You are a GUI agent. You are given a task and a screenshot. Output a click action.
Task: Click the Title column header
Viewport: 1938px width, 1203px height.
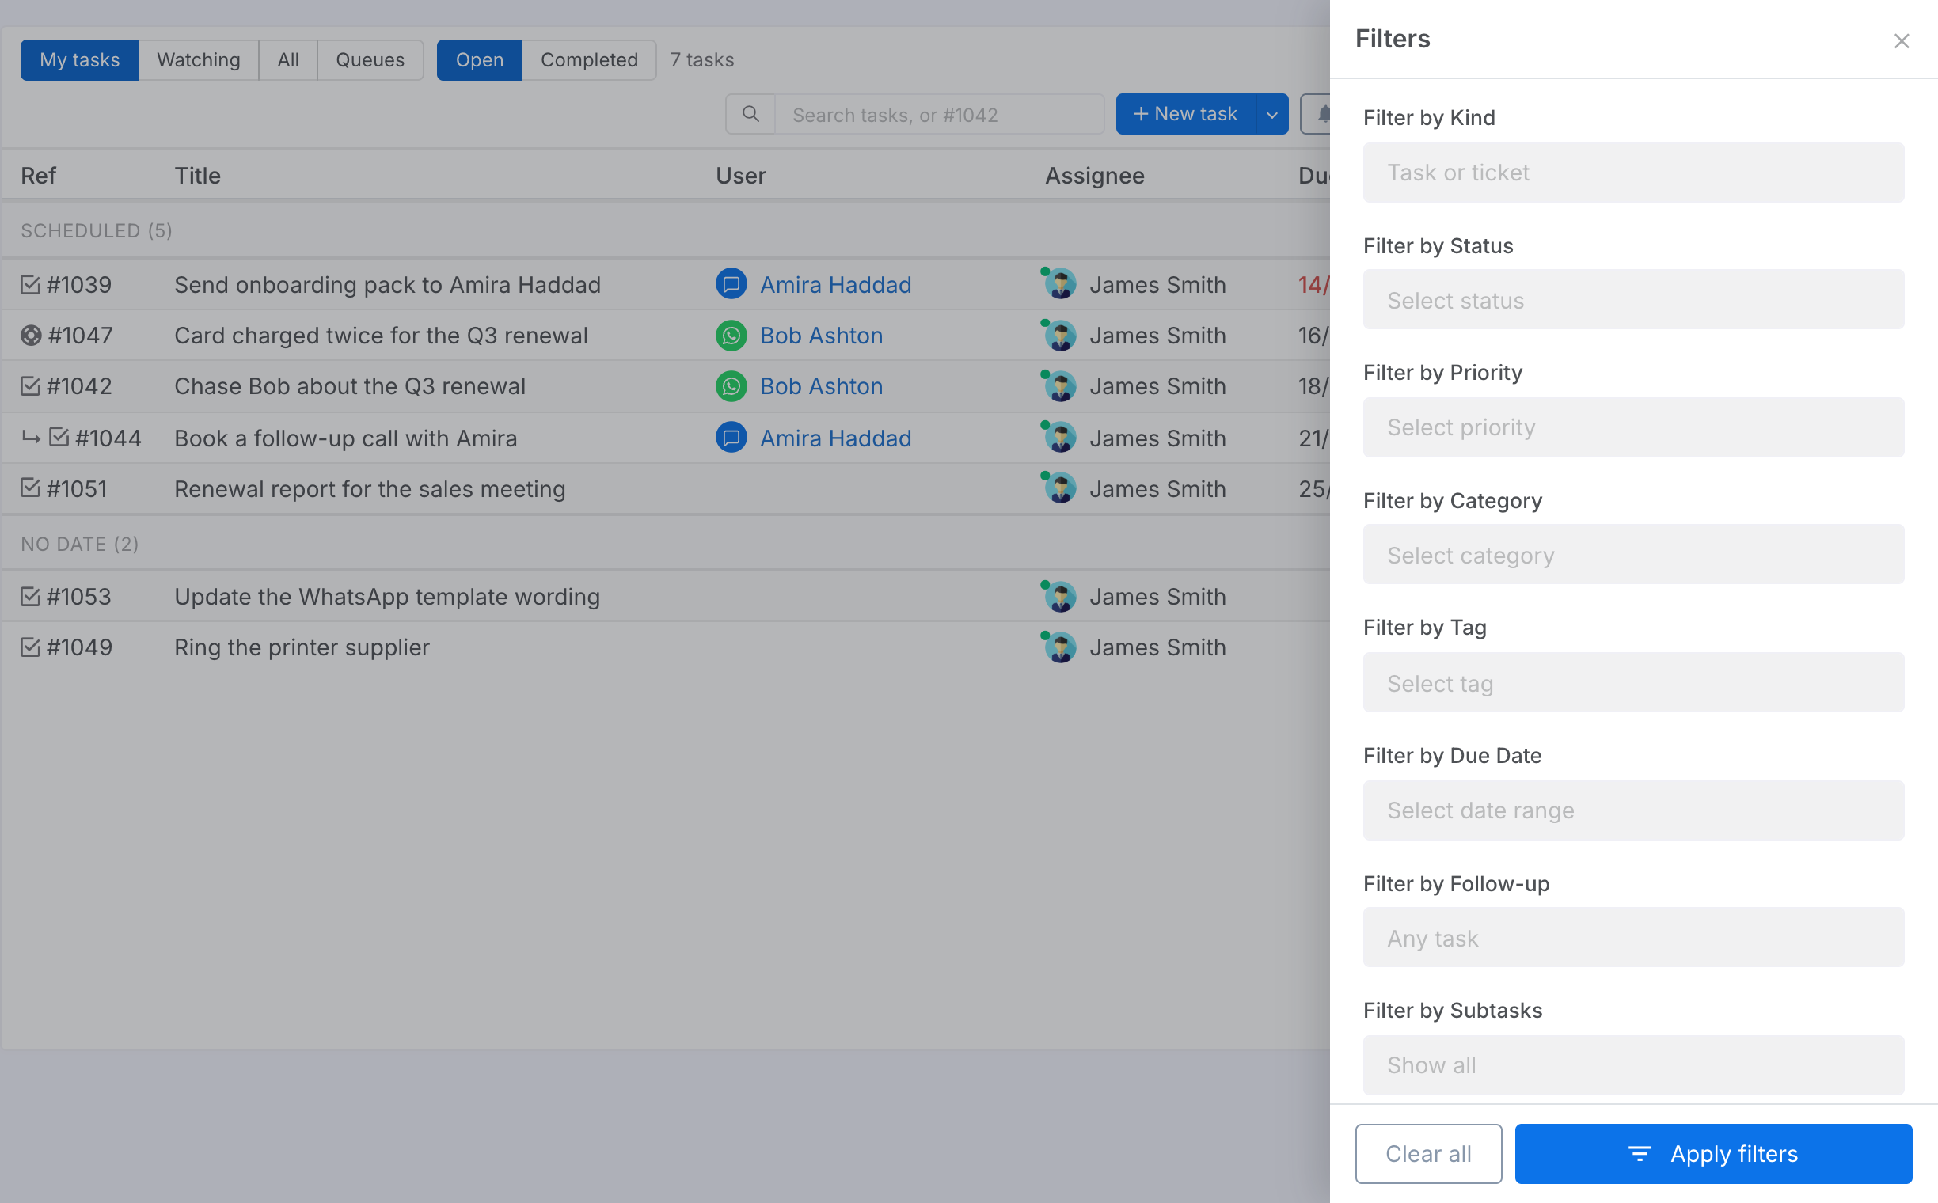click(x=197, y=175)
